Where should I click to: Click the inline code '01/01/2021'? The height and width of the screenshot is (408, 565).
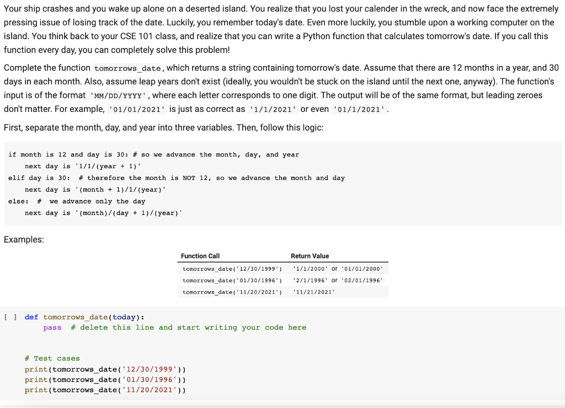[x=137, y=110]
